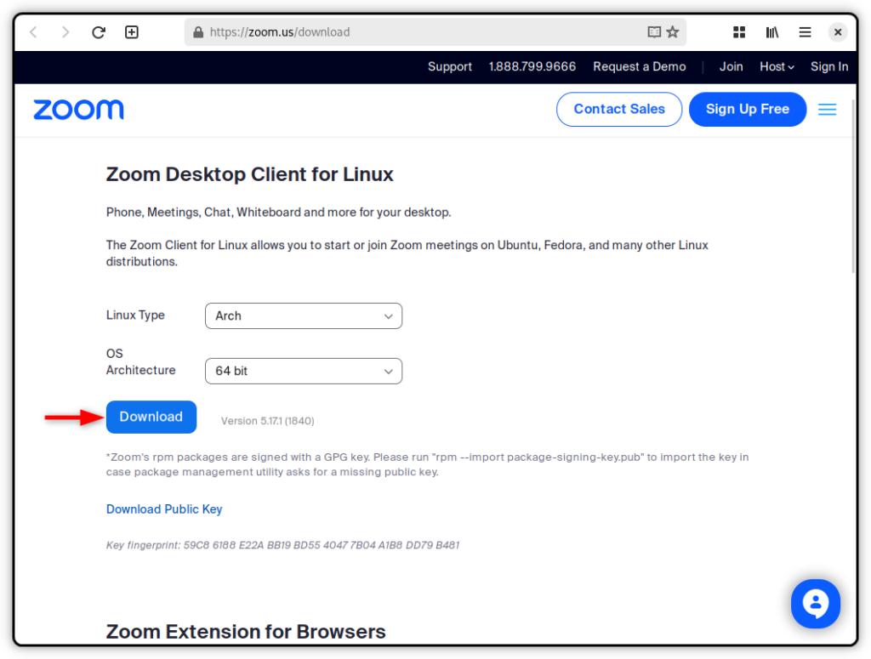Open the browser library and history
This screenshot has width=871, height=659.
771,32
